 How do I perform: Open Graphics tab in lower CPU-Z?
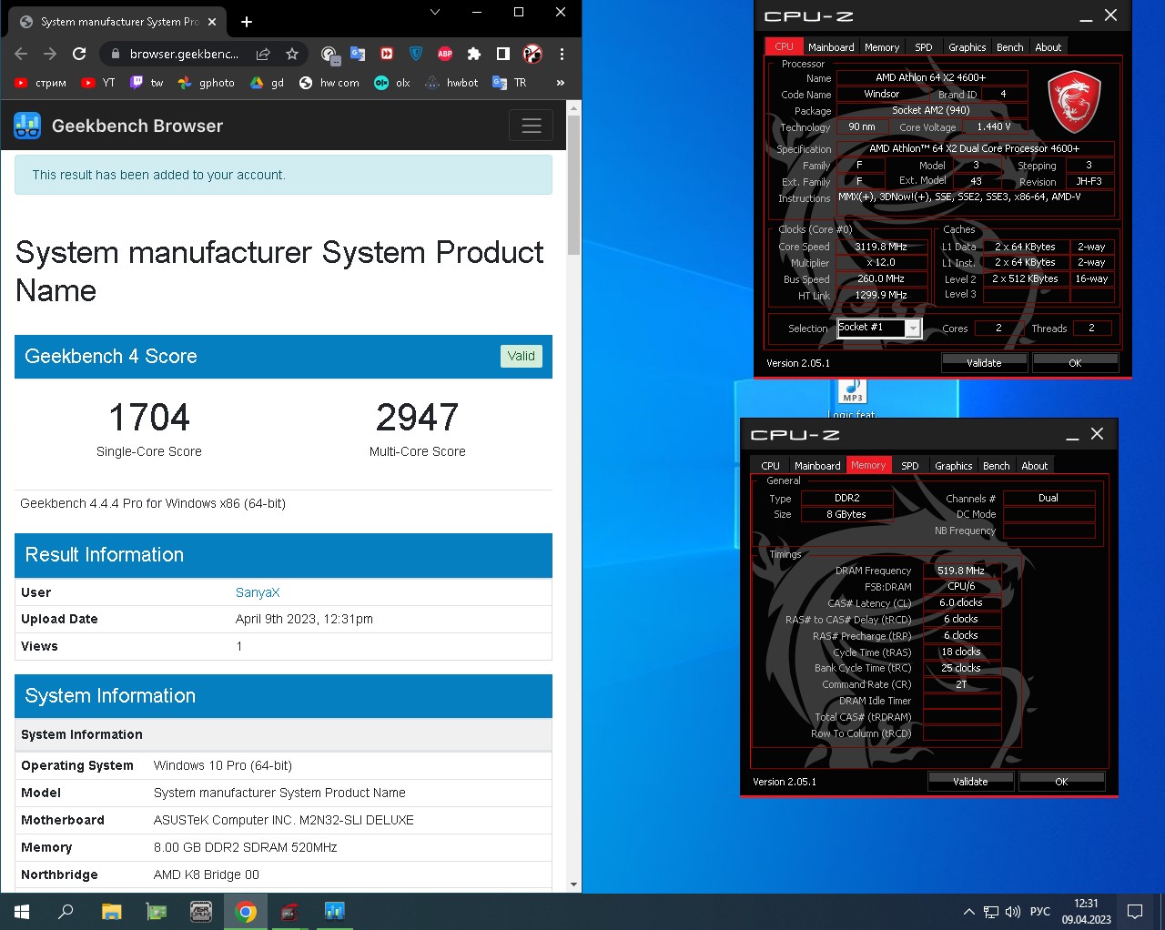pyautogui.click(x=953, y=466)
